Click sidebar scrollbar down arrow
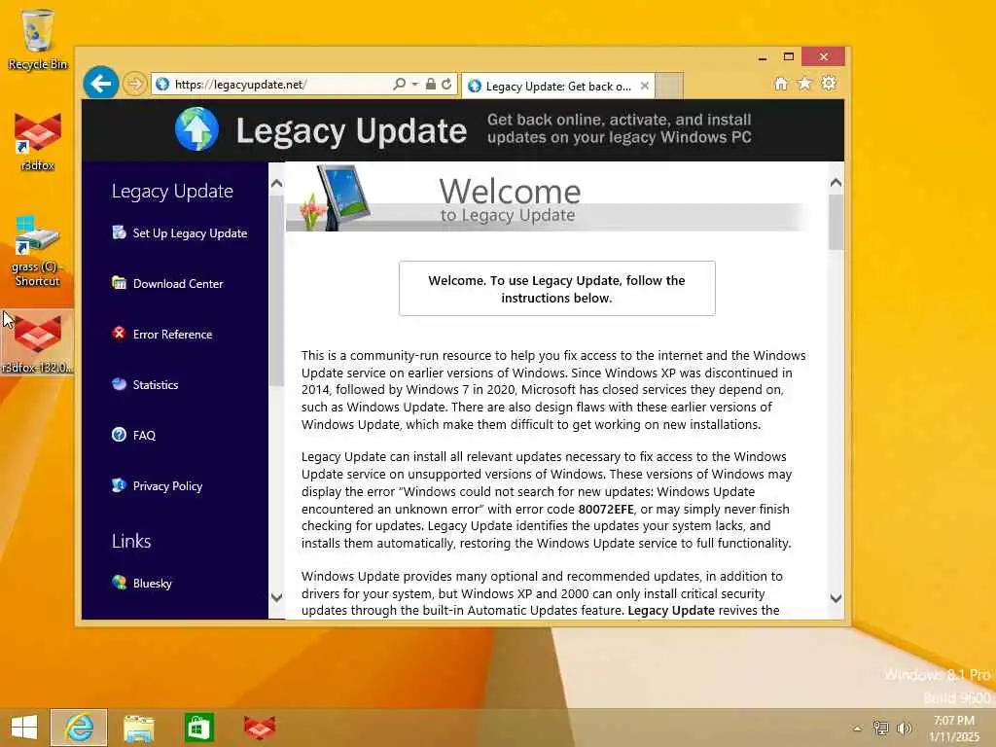Screen dimensions: 996x747 pos(276,597)
